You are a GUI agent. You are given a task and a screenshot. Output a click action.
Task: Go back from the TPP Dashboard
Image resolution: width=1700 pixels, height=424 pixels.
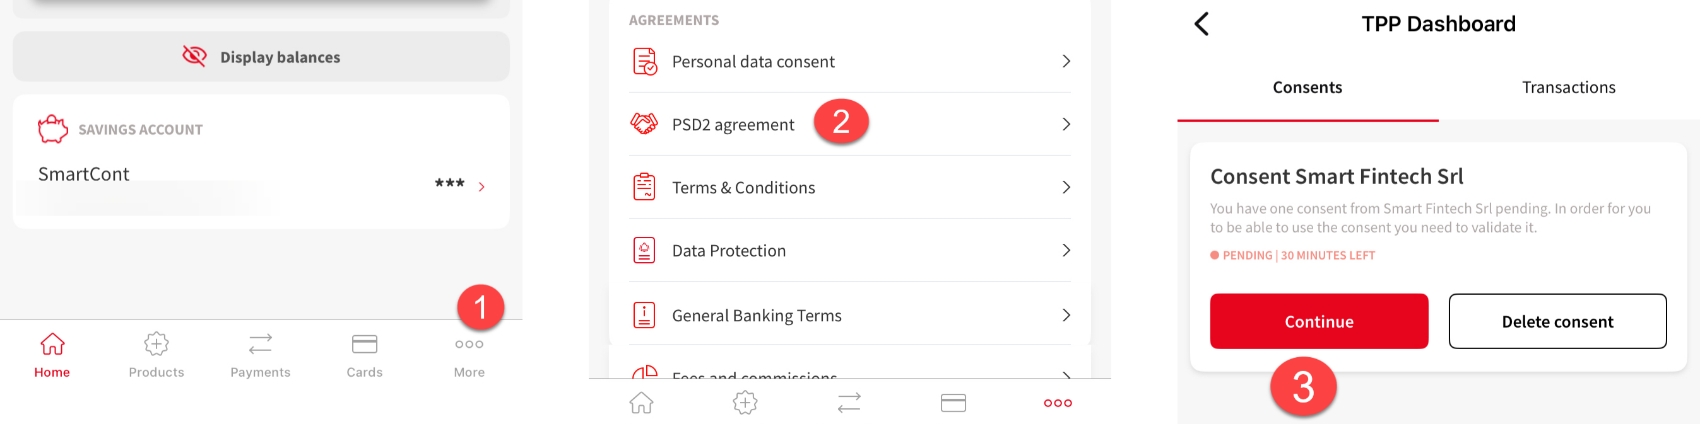pos(1201,25)
